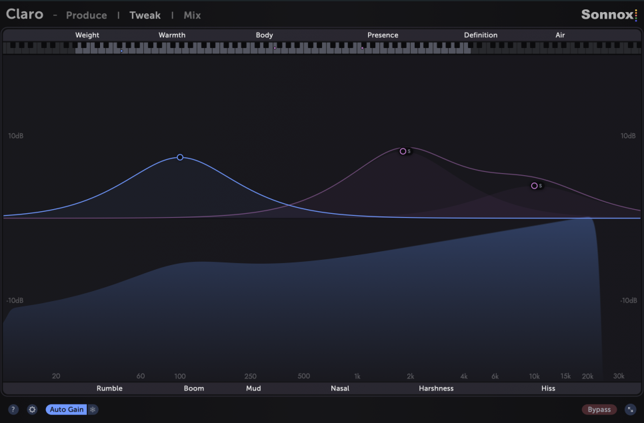Toggle solo on the 10k band
Viewport: 644px width, 423px height.
tap(541, 185)
